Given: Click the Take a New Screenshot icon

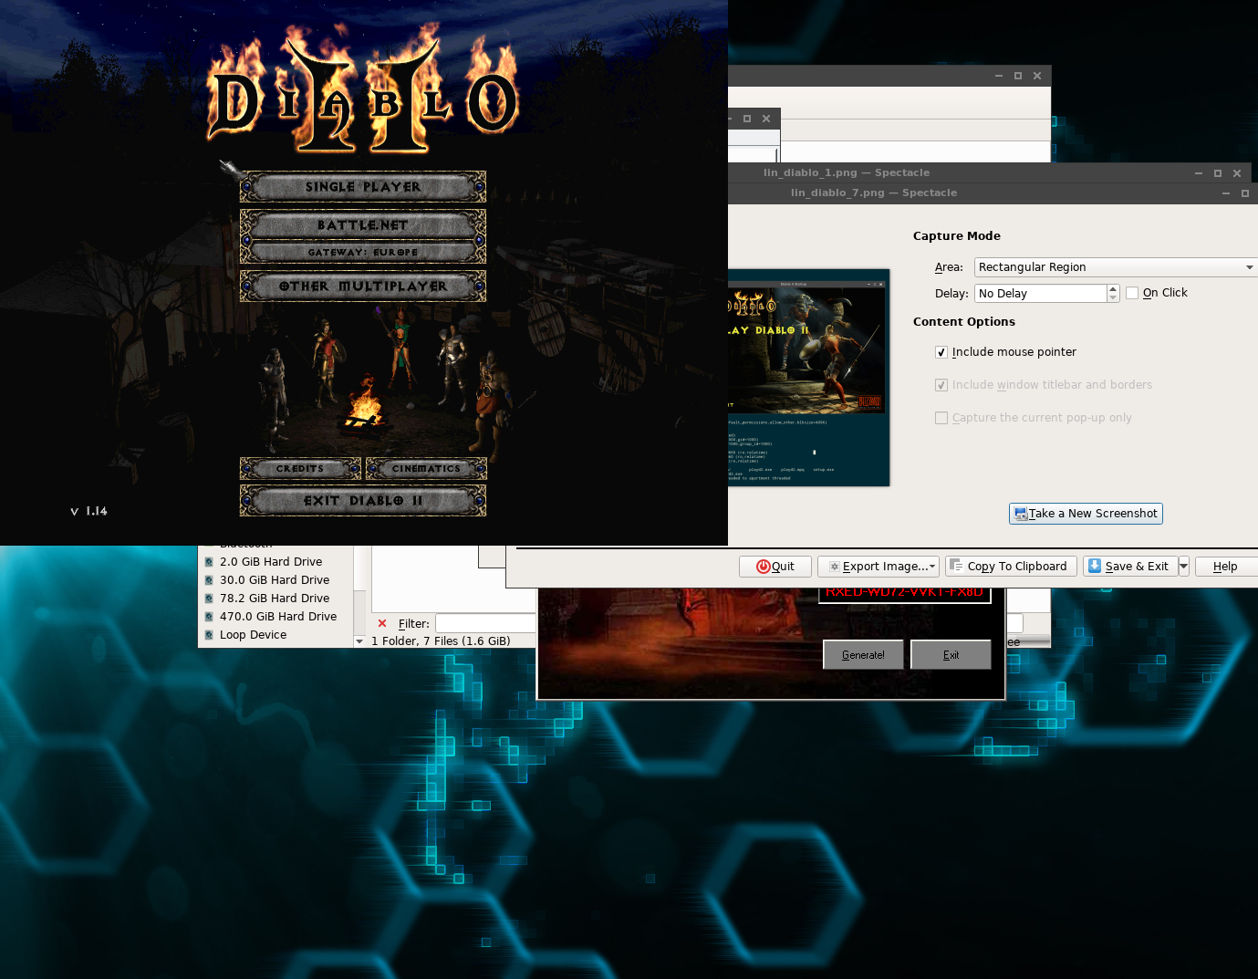Looking at the screenshot, I should pyautogui.click(x=1021, y=514).
